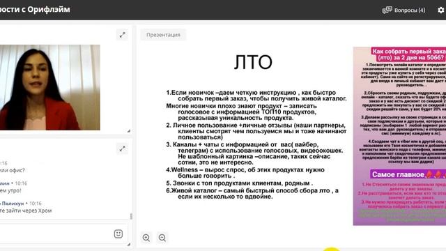This screenshot has width=446, height=251.
Task: Click slide line '5. Звонки с топ продуктами'
Action: 240,183
